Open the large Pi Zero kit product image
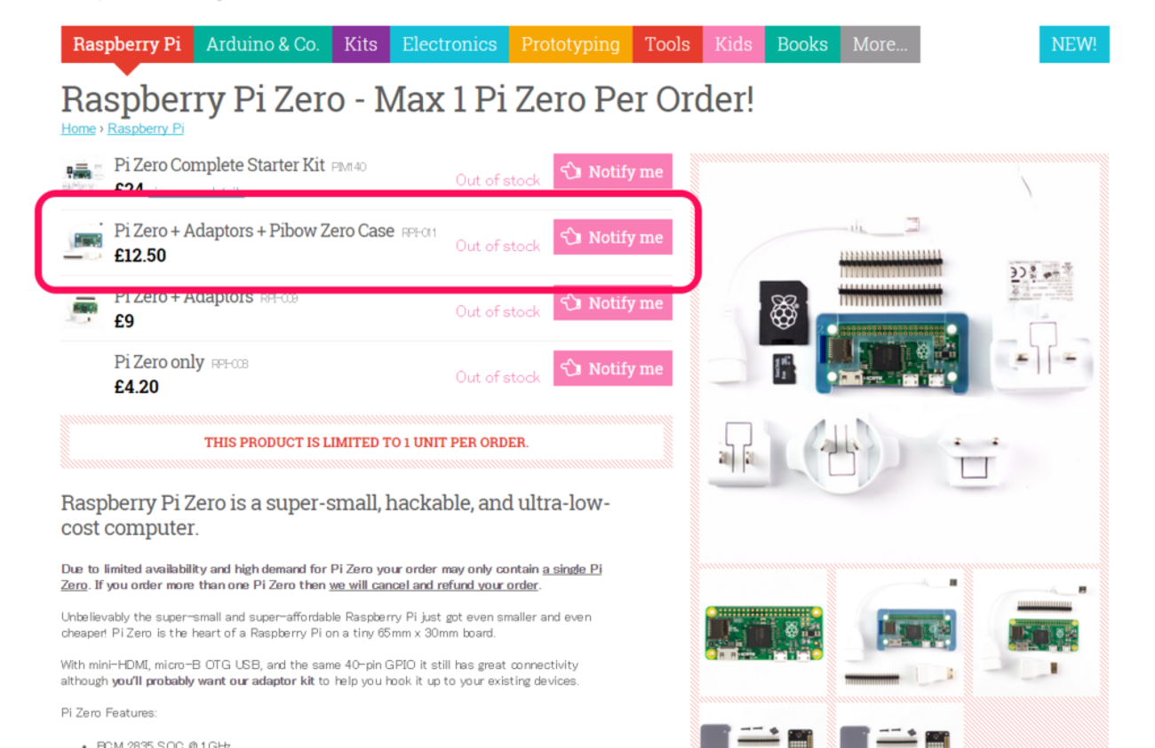Image resolution: width=1155 pixels, height=748 pixels. 899,361
